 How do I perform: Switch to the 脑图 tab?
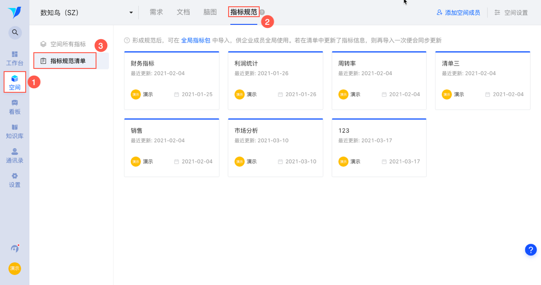point(210,12)
